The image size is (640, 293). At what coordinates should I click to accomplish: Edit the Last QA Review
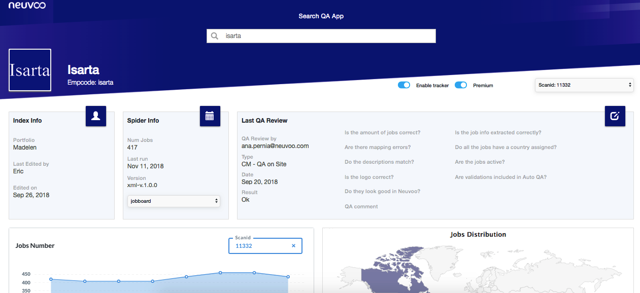pos(615,116)
